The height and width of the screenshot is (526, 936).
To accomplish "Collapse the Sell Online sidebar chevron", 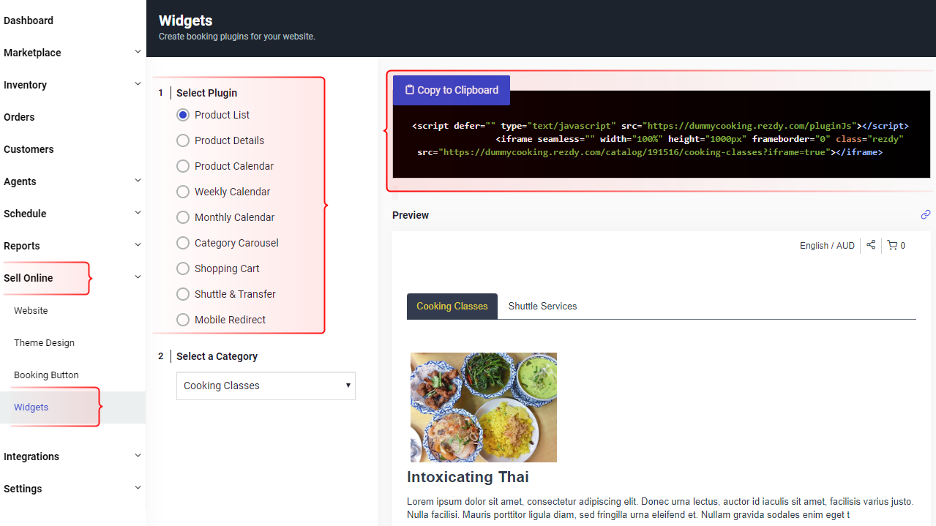I will 138,277.
